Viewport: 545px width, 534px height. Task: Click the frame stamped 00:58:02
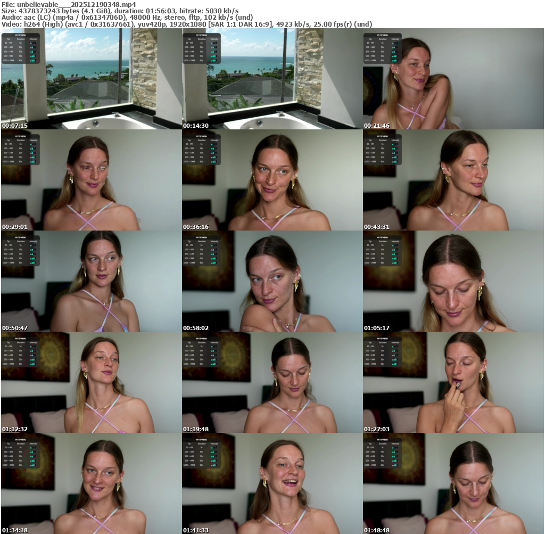[x=272, y=281]
